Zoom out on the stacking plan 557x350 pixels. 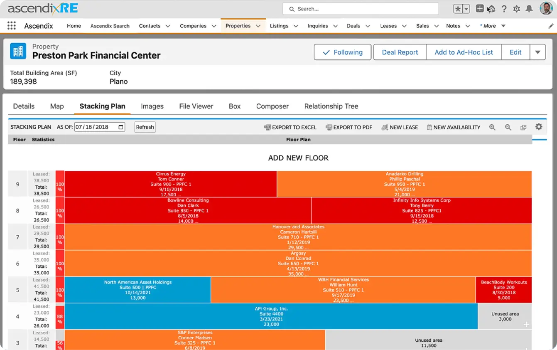tap(508, 127)
